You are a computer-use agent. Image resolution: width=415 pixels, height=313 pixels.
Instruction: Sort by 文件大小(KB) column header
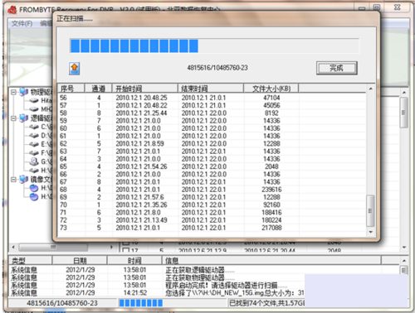(x=271, y=89)
